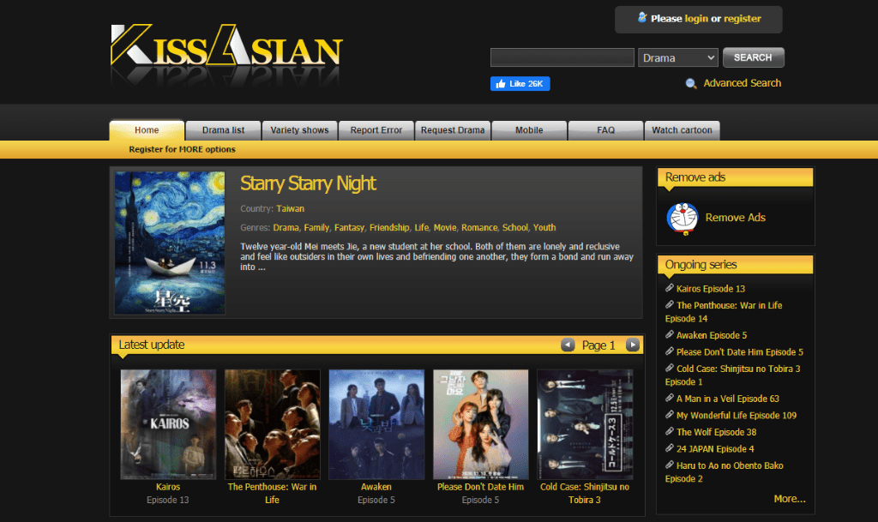878x522 pixels.
Task: Open the Mobile tab
Action: click(x=529, y=130)
